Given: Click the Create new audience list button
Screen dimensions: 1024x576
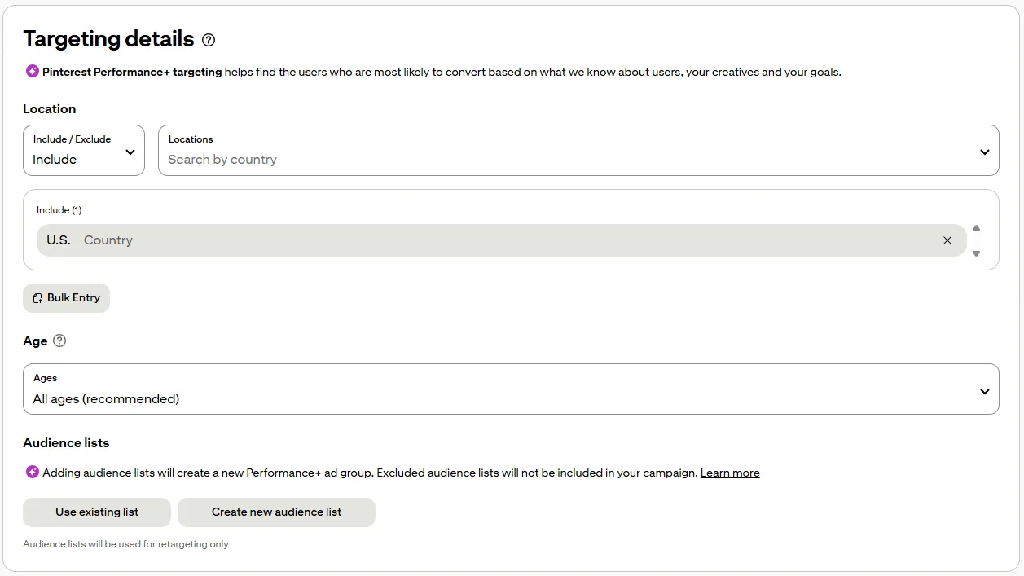Looking at the screenshot, I should [x=276, y=512].
